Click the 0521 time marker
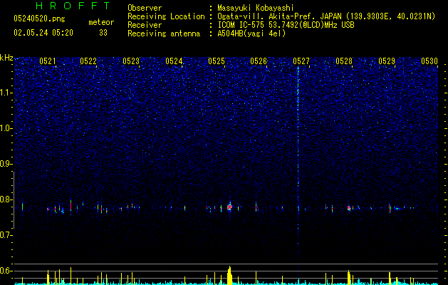This screenshot has width=448, height=285. click(48, 61)
